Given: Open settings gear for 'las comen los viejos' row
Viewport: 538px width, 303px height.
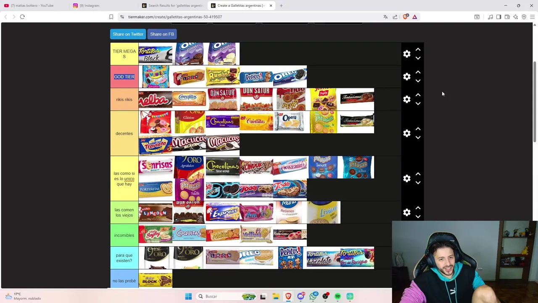Looking at the screenshot, I should (x=406, y=213).
